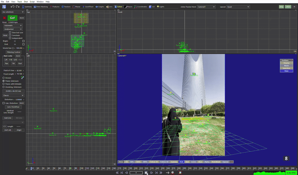Enable the Slow but sure checkbox

[x=10, y=33]
